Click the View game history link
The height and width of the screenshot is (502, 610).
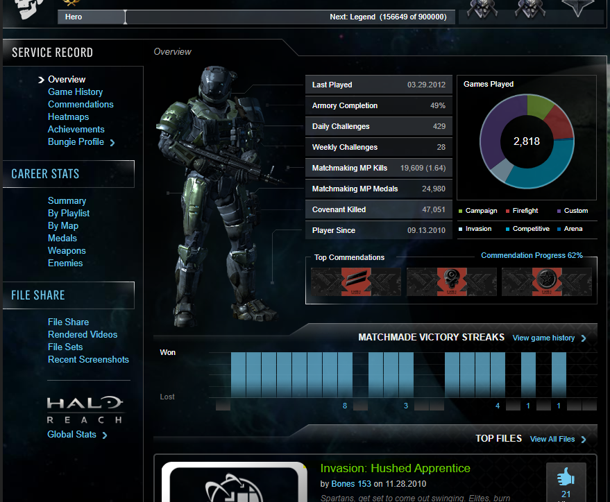[x=543, y=338]
